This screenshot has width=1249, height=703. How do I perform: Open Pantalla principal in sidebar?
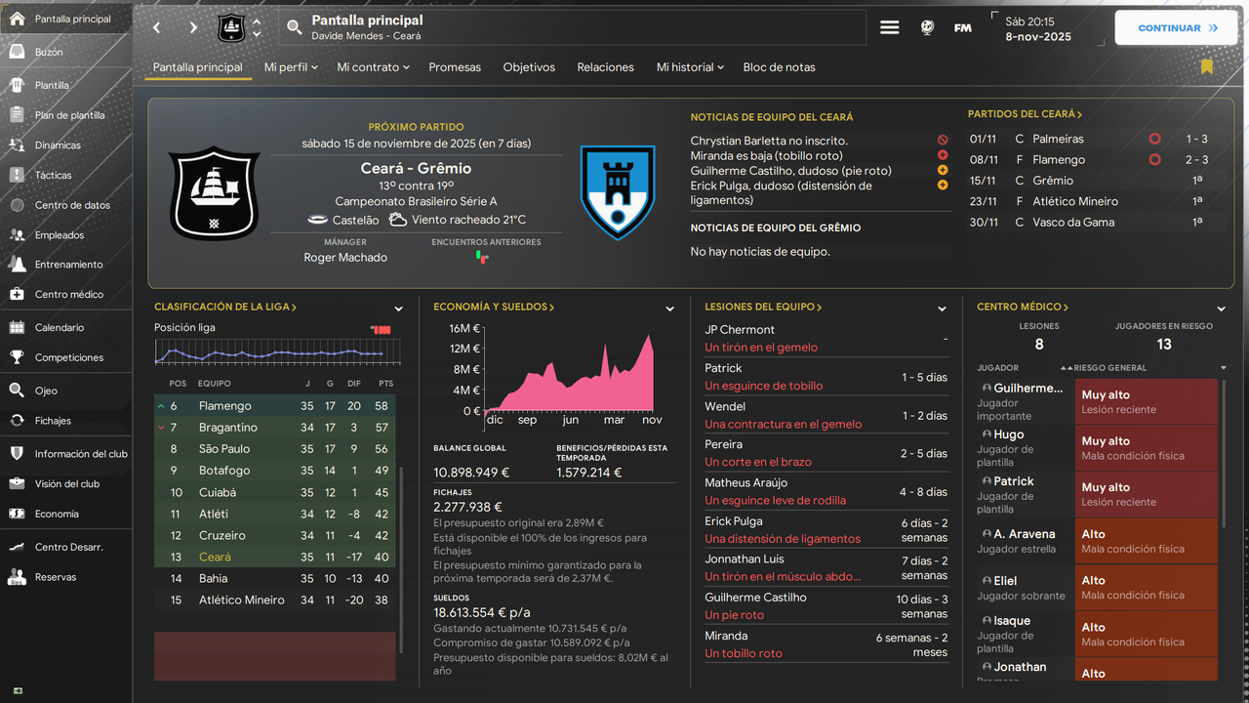pyautogui.click(x=65, y=20)
